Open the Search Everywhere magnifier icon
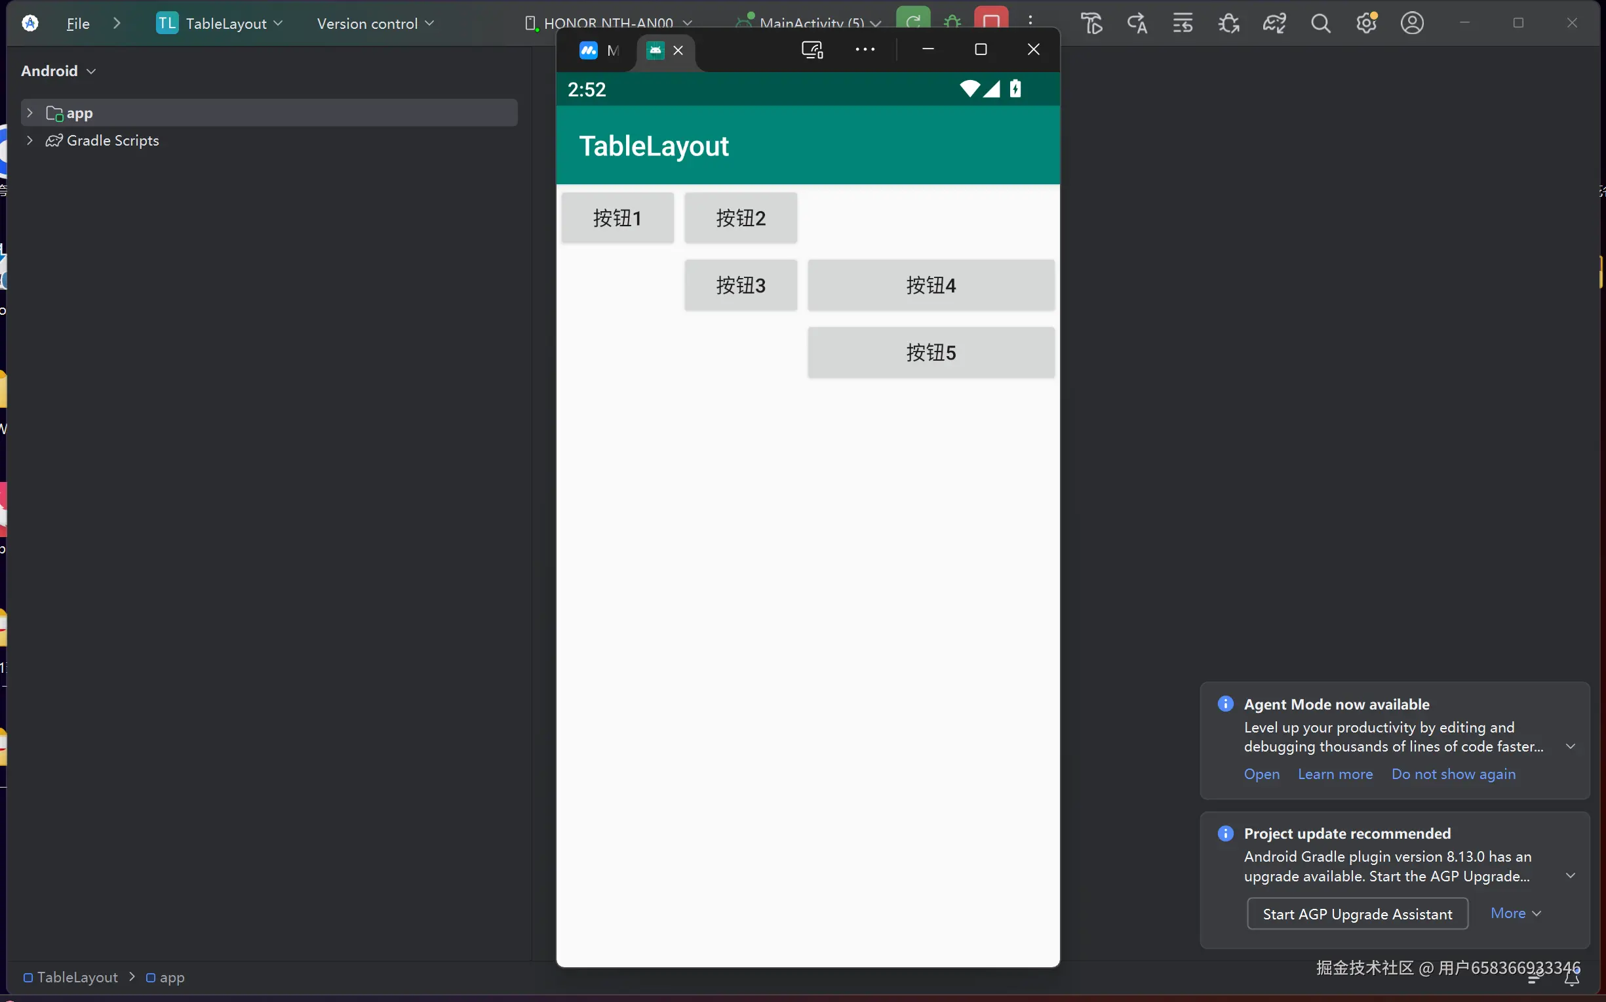The width and height of the screenshot is (1606, 1002). pos(1321,24)
